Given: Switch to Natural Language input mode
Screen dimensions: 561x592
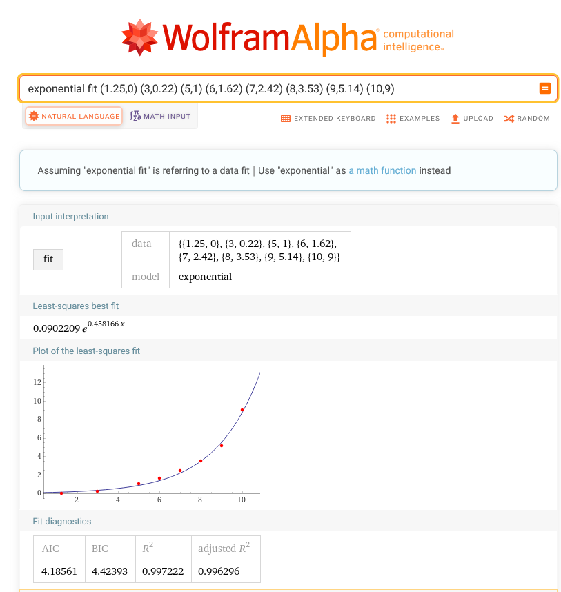Looking at the screenshot, I should click(74, 116).
